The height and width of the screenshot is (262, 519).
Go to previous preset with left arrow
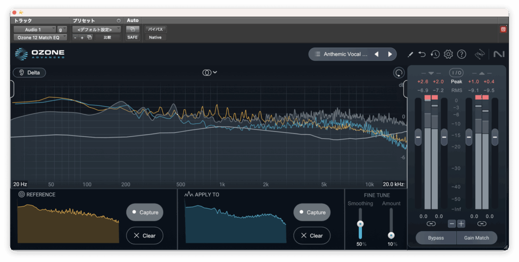coord(376,54)
